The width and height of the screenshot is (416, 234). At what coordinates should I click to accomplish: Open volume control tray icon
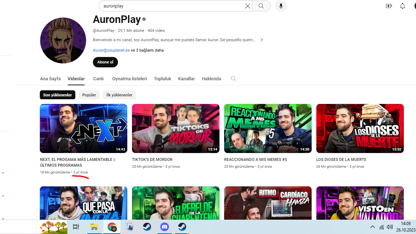tap(390, 227)
